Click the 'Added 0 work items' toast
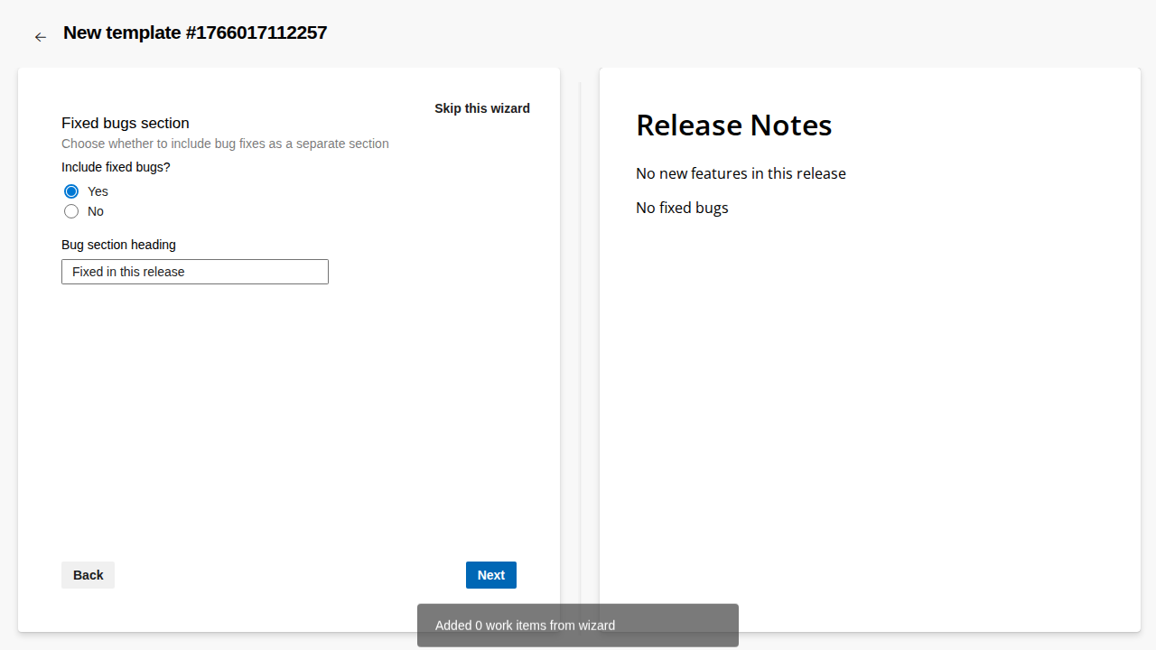Screen dimensions: 1156x650 click(x=577, y=625)
